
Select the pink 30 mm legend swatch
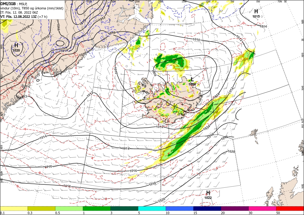point(263,208)
